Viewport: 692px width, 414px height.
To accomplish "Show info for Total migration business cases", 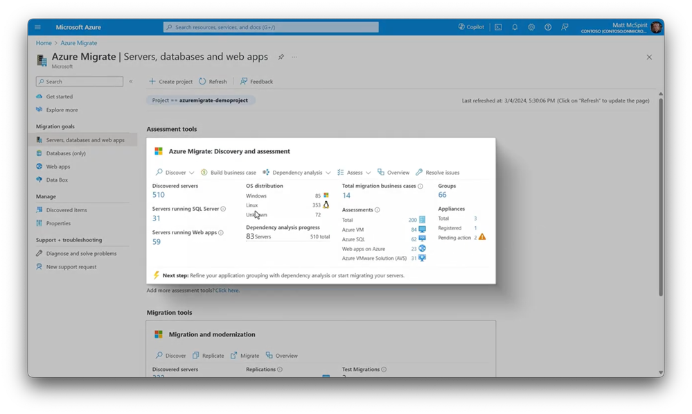I will click(x=420, y=186).
